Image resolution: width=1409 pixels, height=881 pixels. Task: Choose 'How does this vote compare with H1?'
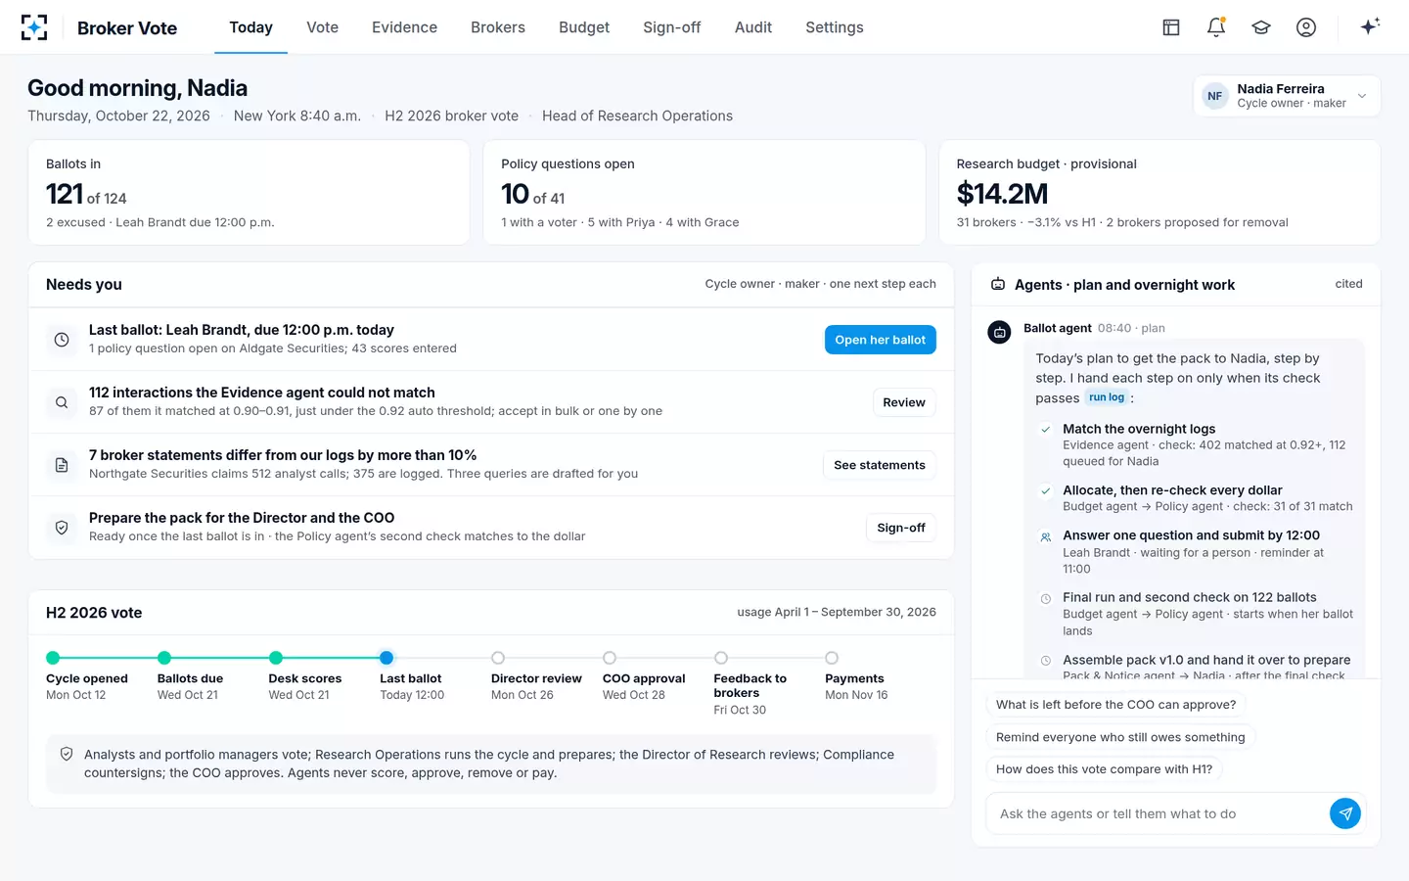point(1104,769)
